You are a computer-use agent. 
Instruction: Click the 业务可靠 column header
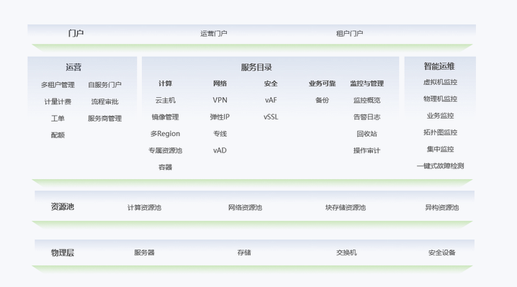tap(322, 83)
